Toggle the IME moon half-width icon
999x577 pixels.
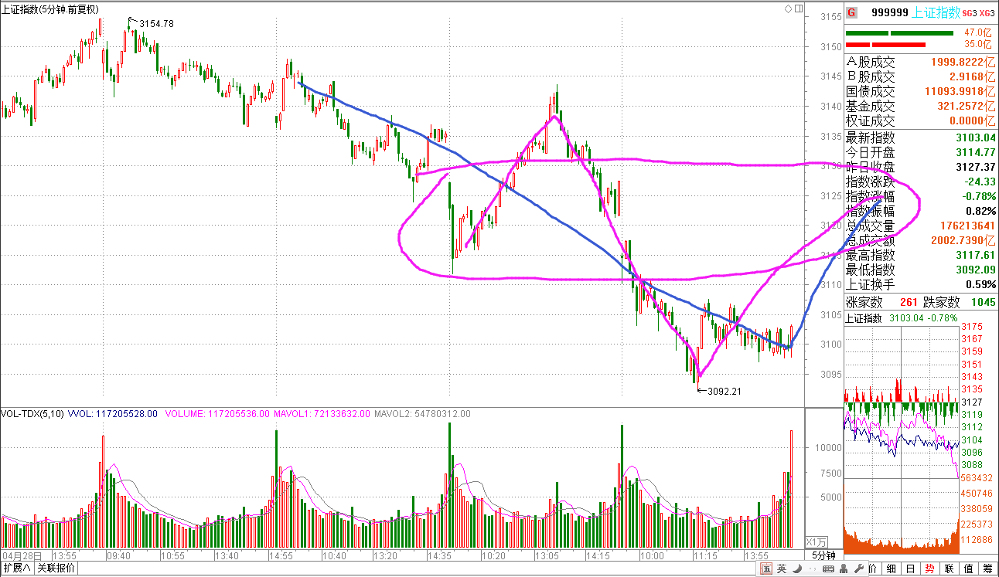tap(799, 569)
